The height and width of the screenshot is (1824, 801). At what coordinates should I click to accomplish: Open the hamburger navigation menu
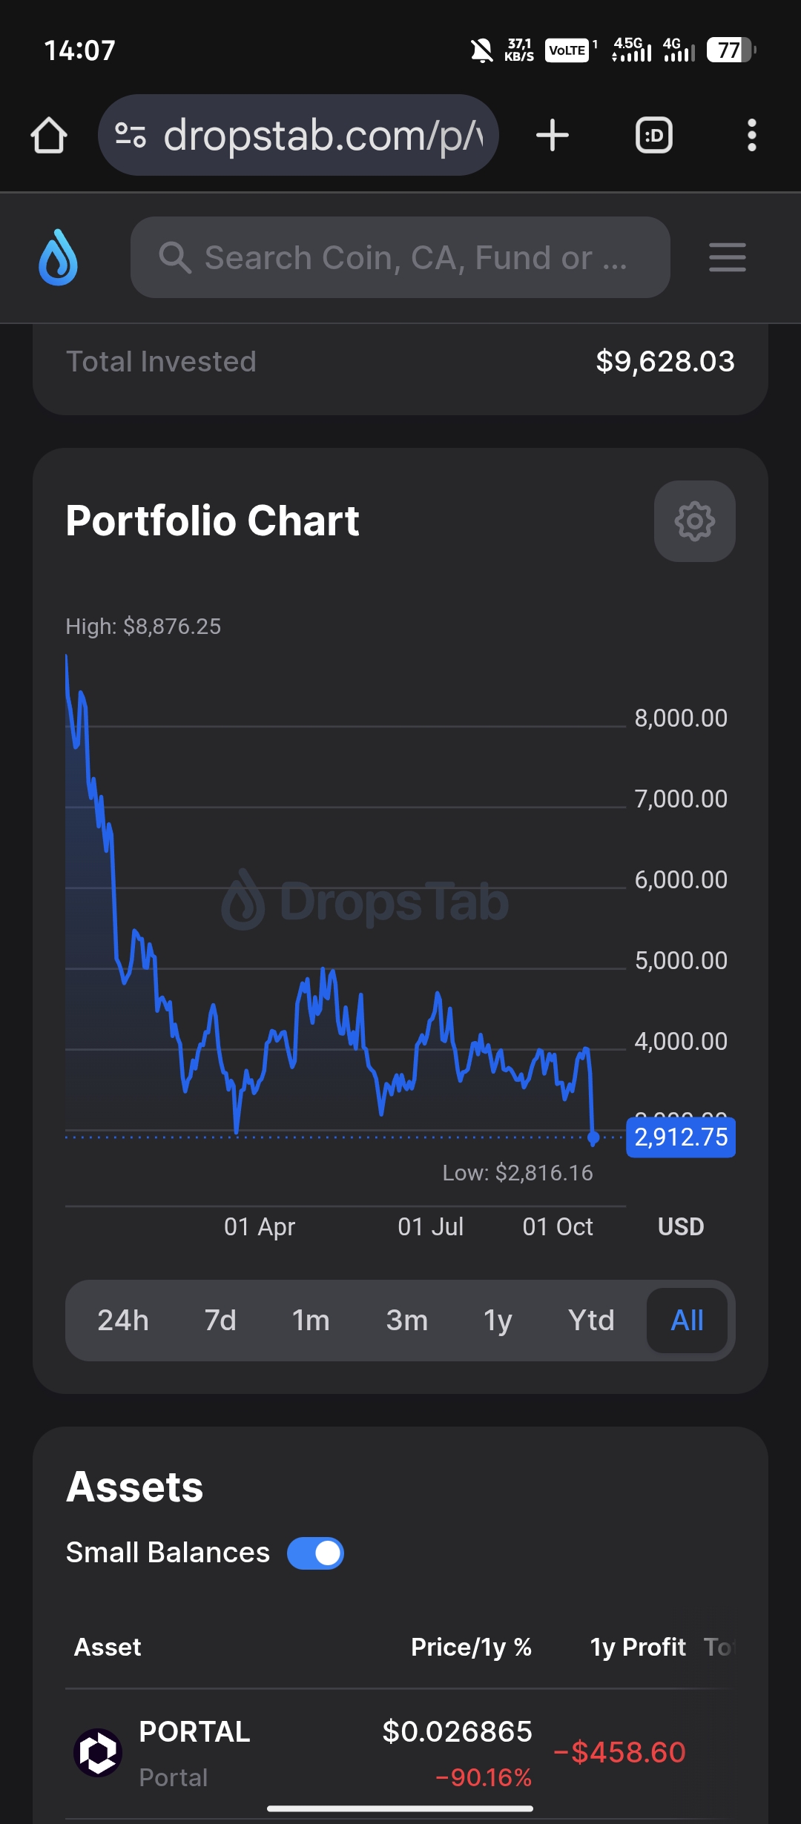click(727, 257)
